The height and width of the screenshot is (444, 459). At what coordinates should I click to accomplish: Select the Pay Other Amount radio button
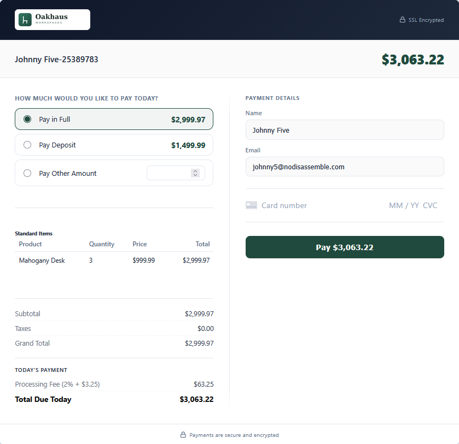click(x=27, y=173)
